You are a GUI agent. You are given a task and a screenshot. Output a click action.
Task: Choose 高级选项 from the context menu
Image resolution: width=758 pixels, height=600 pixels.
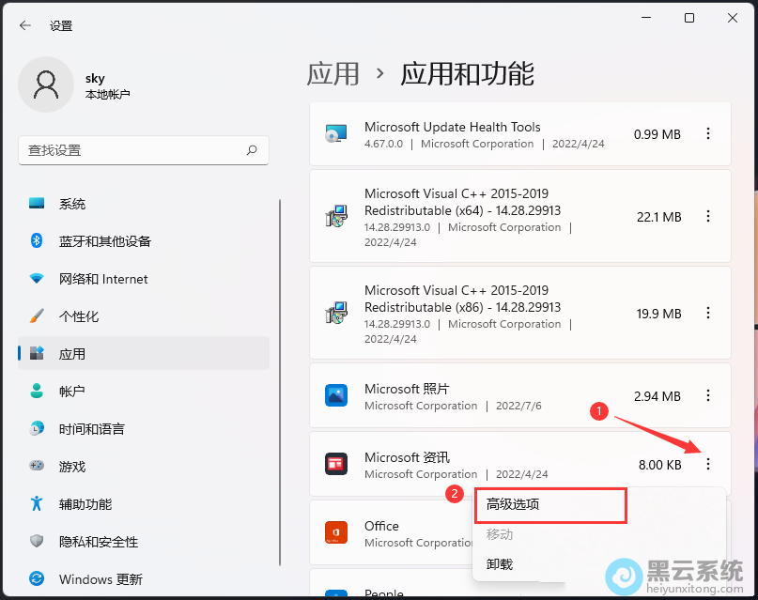point(550,505)
